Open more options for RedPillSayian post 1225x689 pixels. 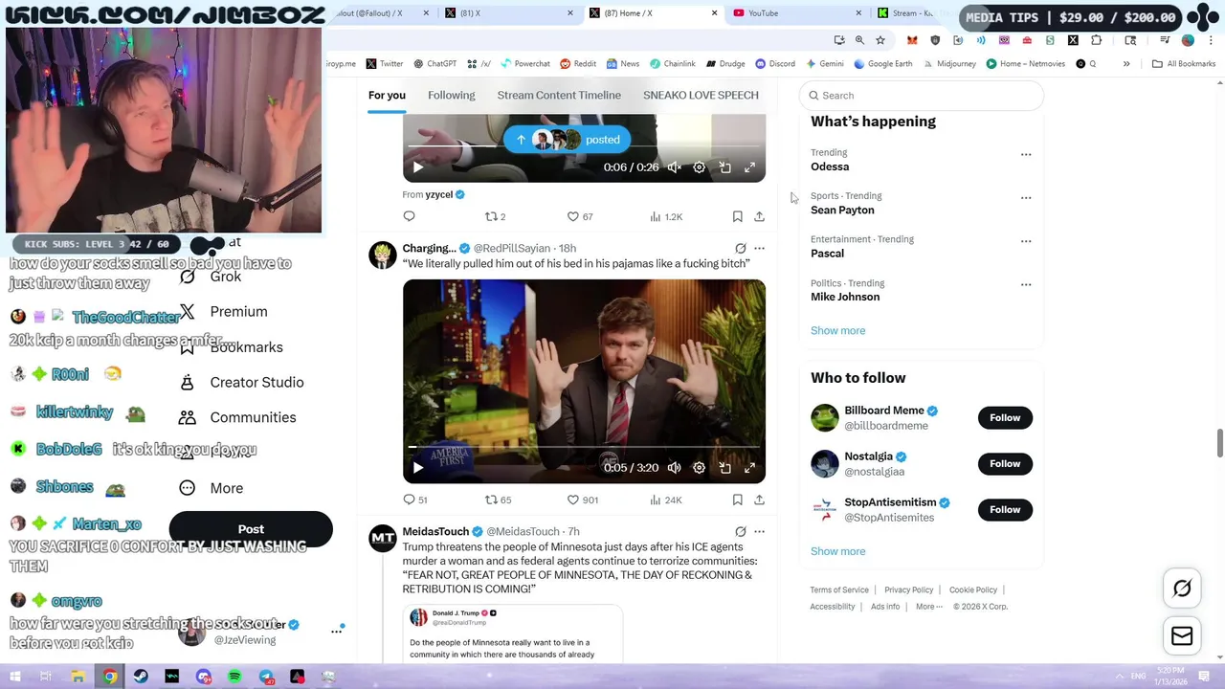pos(759,248)
